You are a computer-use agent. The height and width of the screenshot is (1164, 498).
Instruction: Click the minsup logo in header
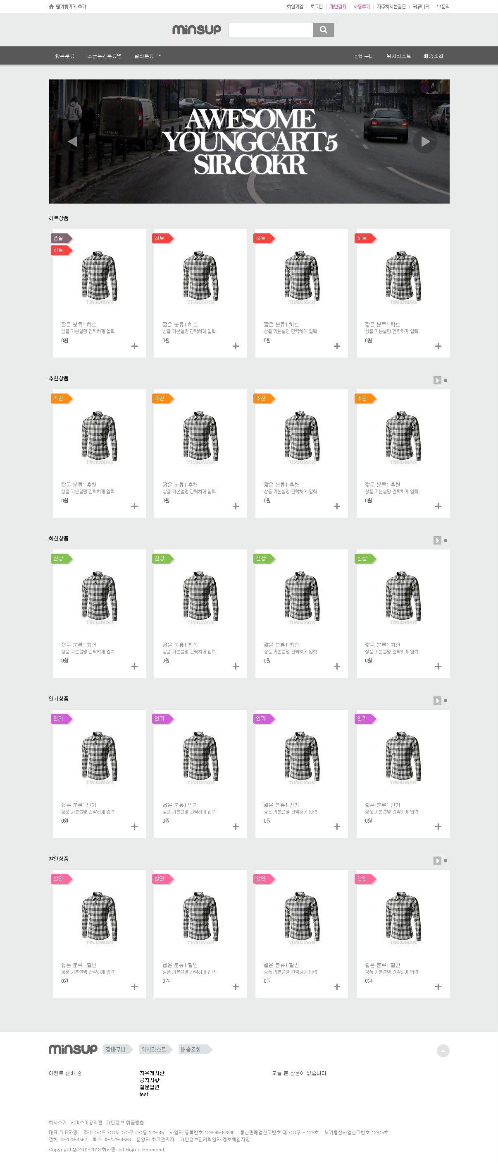click(x=196, y=30)
